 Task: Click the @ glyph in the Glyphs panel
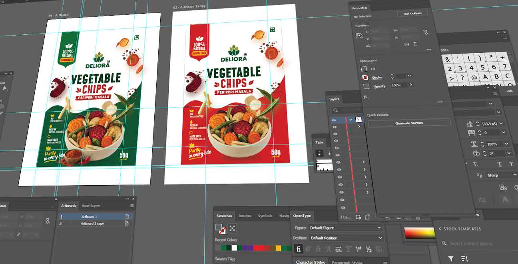(474, 78)
